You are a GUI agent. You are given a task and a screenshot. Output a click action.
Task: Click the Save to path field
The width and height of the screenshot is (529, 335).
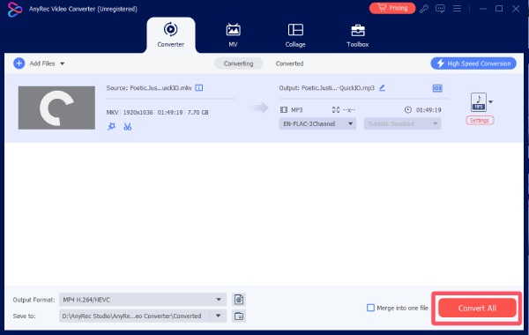tap(134, 316)
